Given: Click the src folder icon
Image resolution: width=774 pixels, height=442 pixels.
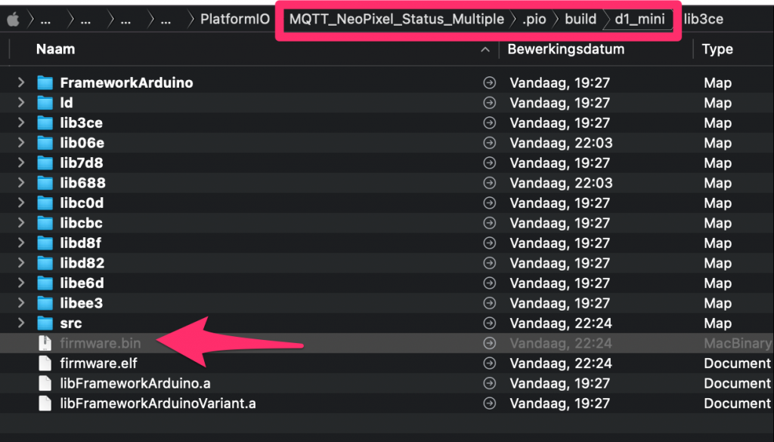Looking at the screenshot, I should point(46,323).
